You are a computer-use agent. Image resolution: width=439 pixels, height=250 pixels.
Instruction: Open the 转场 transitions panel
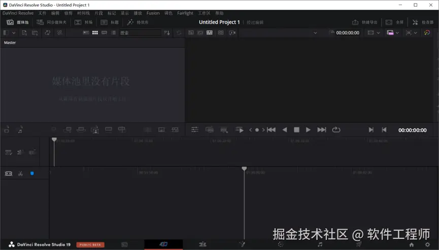coord(83,22)
